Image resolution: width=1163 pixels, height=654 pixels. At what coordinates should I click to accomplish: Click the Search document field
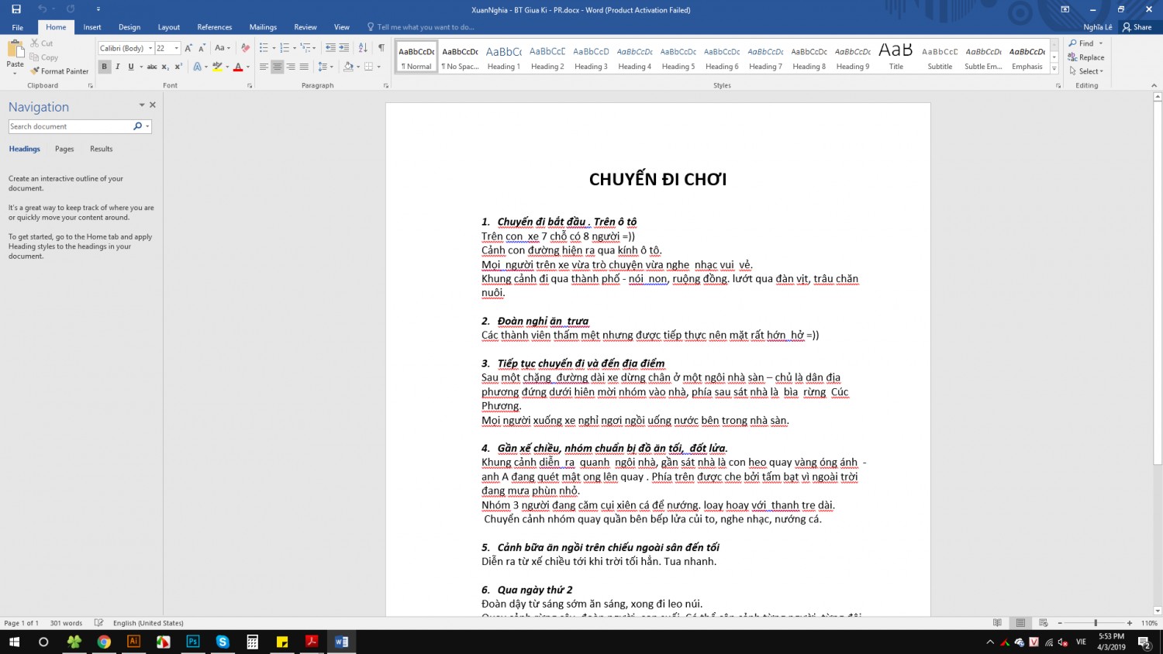point(71,126)
